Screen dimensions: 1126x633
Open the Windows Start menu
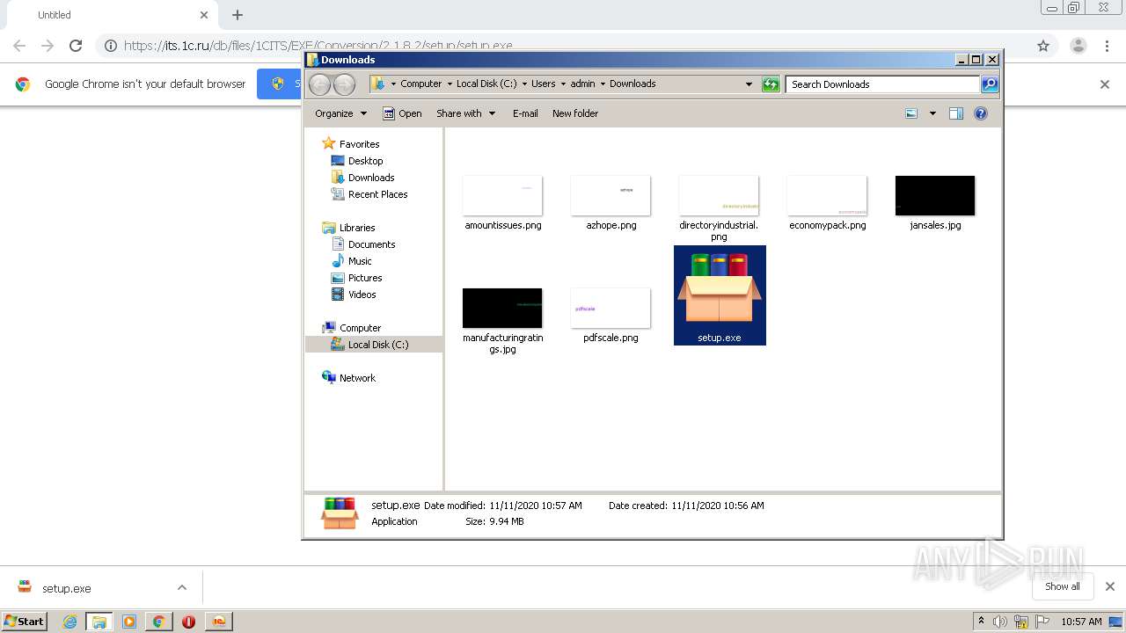[25, 621]
